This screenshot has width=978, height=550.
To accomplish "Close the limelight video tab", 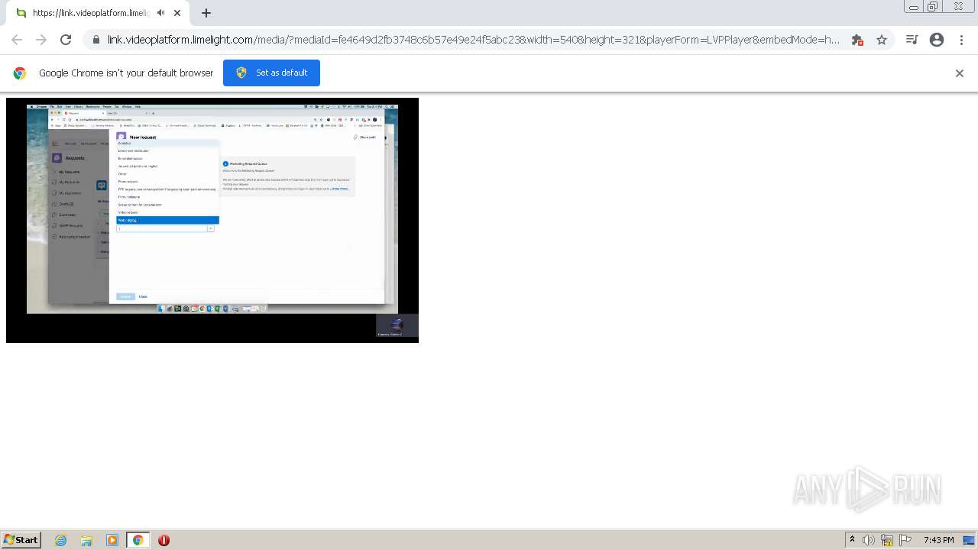I will [177, 13].
